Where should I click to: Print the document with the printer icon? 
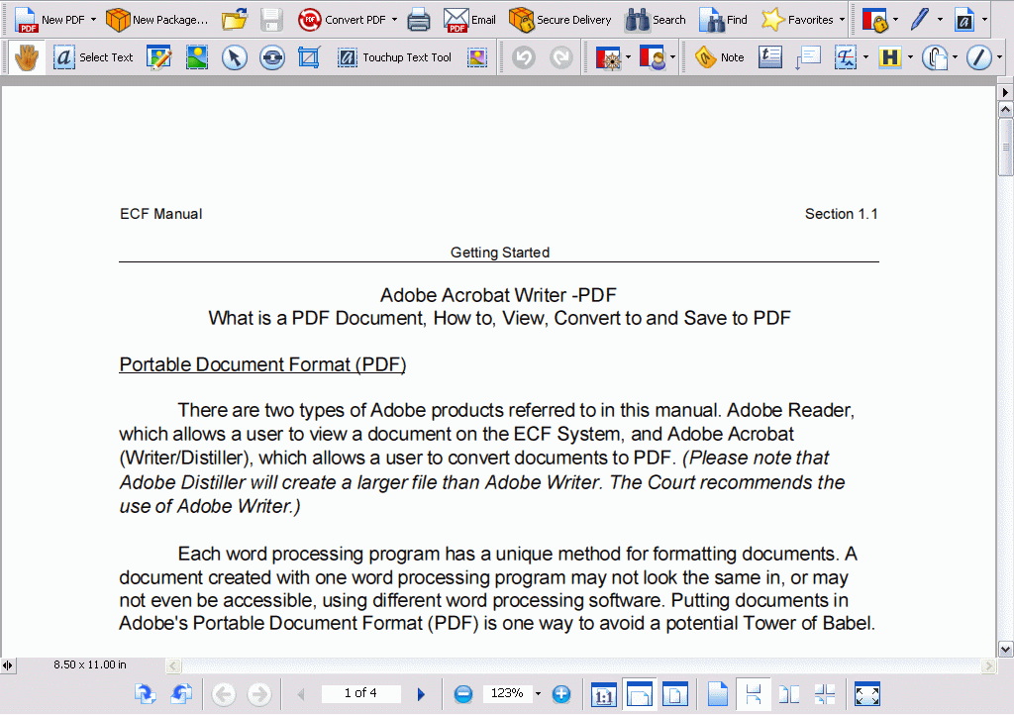point(419,20)
